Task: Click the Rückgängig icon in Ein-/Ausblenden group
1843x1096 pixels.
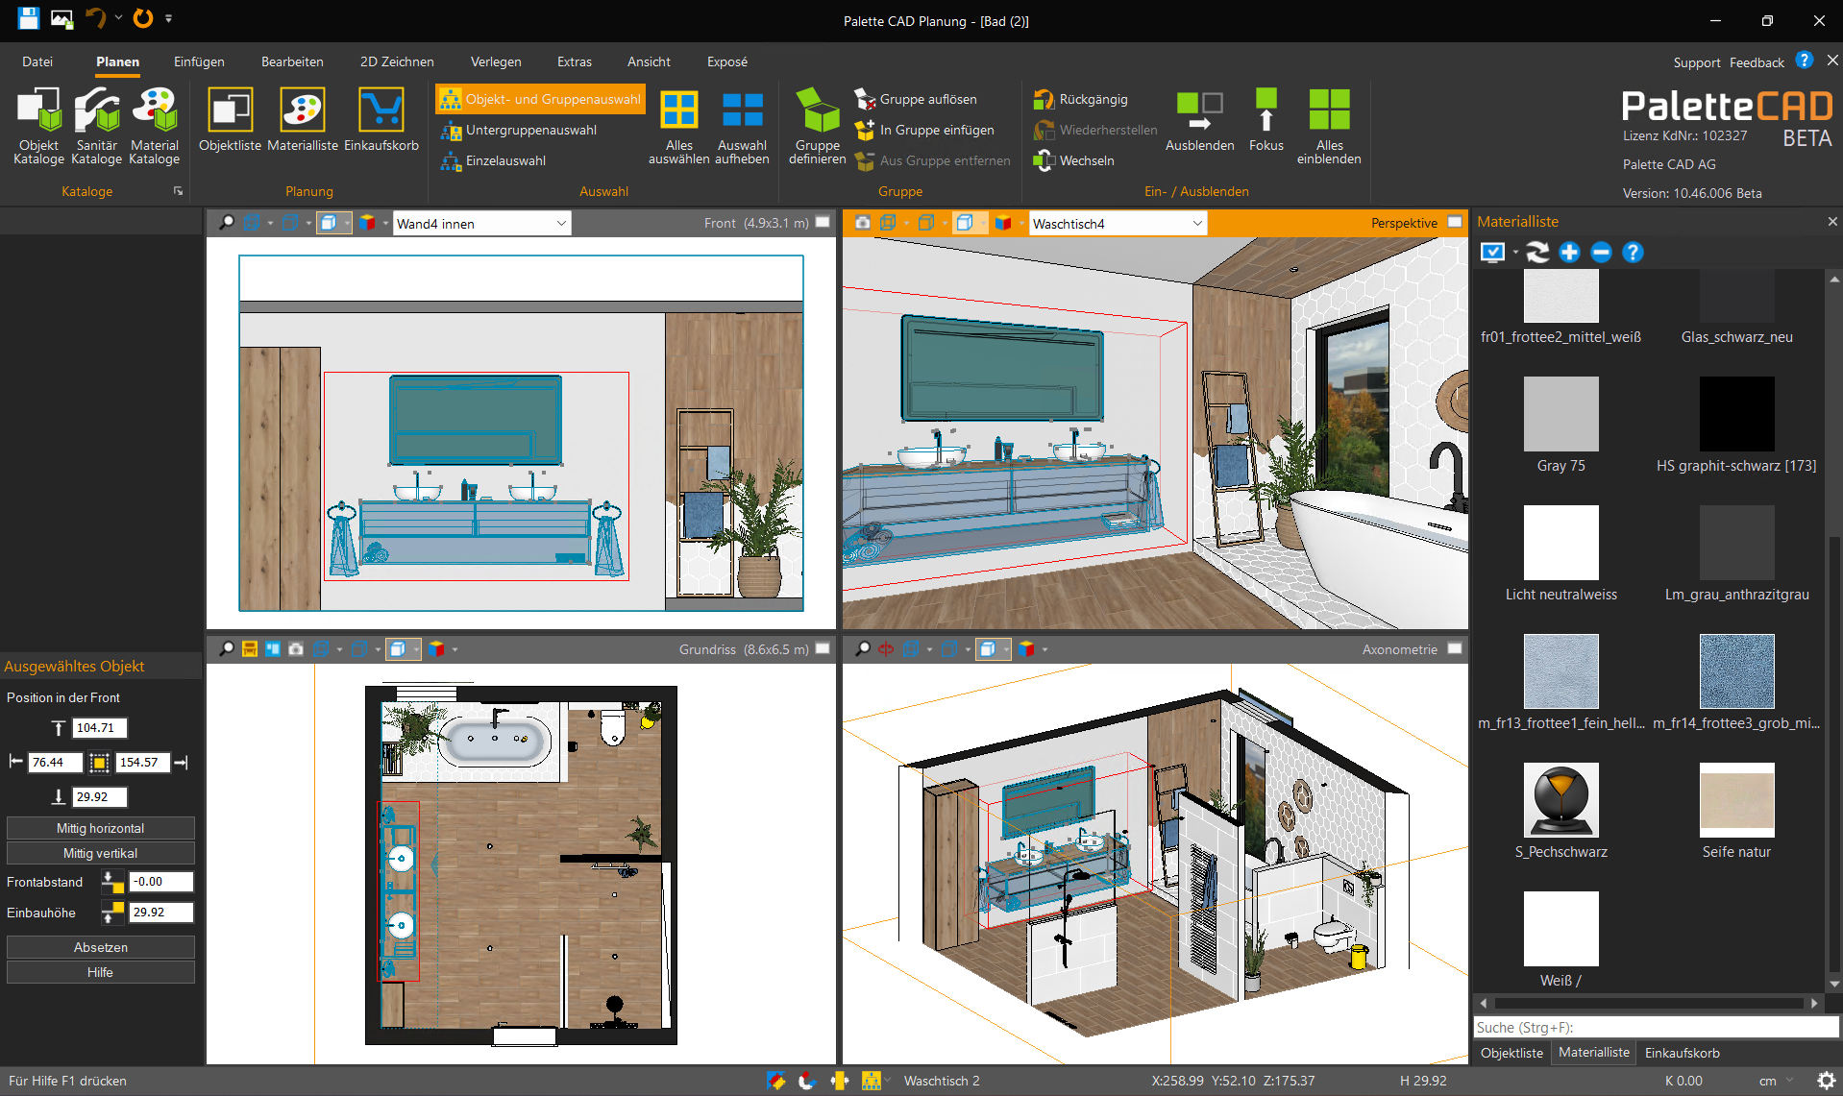Action: [x=1044, y=99]
